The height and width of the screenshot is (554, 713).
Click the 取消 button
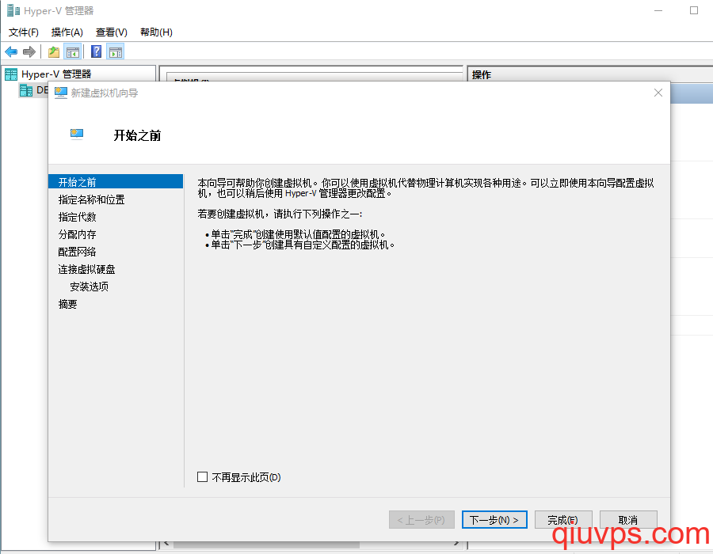click(x=628, y=520)
